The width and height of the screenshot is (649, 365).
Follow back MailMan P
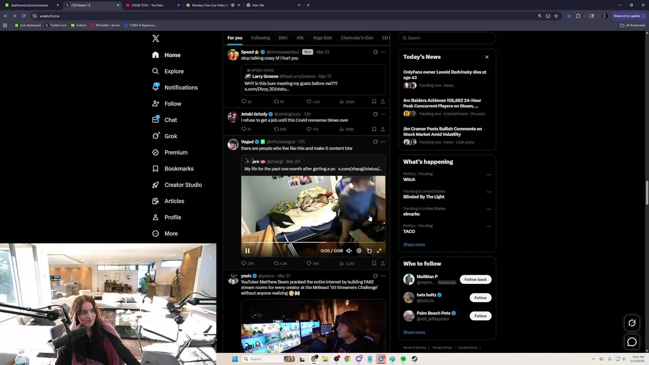pyautogui.click(x=476, y=279)
